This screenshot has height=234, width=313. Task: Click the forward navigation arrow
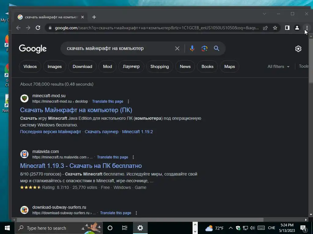pyautogui.click(x=28, y=28)
